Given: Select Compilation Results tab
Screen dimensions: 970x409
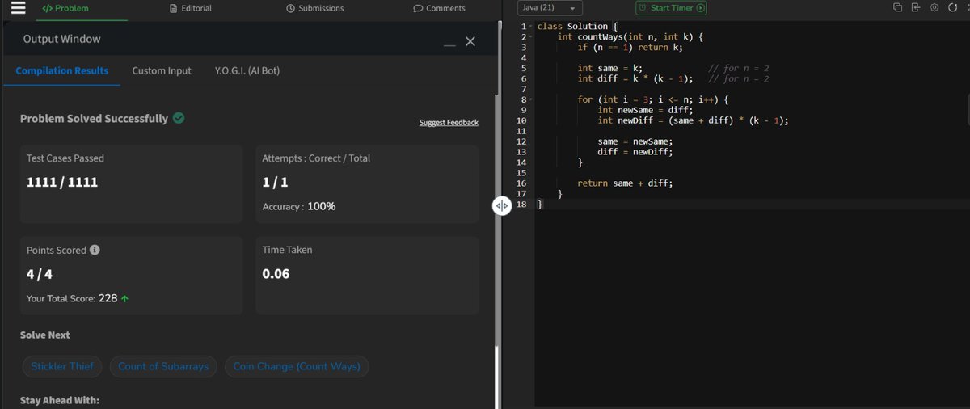Looking at the screenshot, I should coord(62,70).
